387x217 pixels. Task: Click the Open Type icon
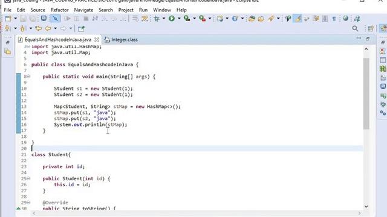[x=252, y=19]
